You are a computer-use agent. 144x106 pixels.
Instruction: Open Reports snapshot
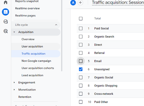pos(27,1)
